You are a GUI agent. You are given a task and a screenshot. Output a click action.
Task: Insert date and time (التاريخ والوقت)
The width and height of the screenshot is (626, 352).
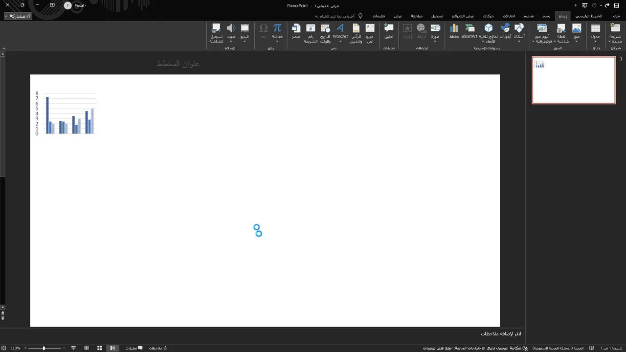[325, 33]
